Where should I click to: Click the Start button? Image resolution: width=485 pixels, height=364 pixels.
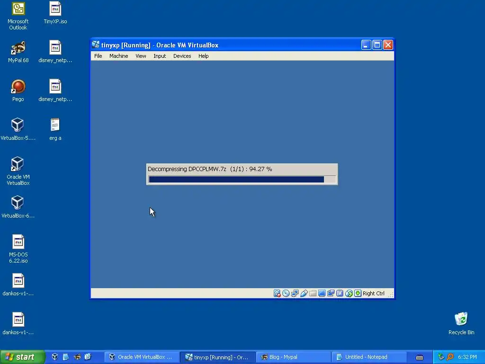point(22,357)
